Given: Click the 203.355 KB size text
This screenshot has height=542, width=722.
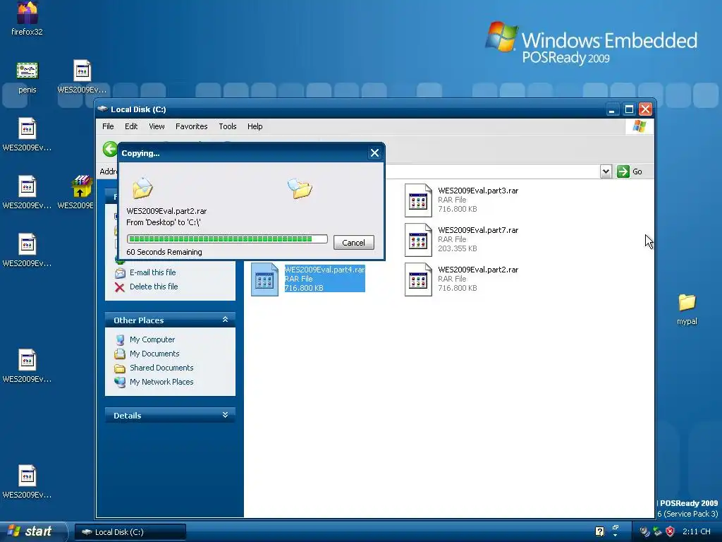Looking at the screenshot, I should tap(457, 249).
